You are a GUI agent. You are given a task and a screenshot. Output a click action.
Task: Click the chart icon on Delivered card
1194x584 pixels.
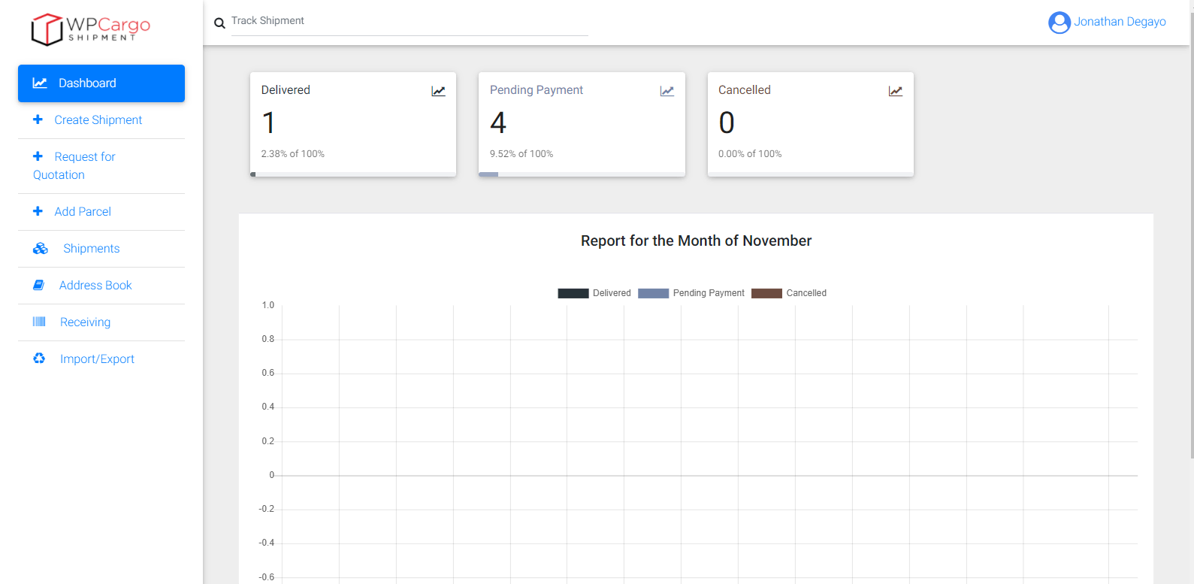[x=438, y=91]
